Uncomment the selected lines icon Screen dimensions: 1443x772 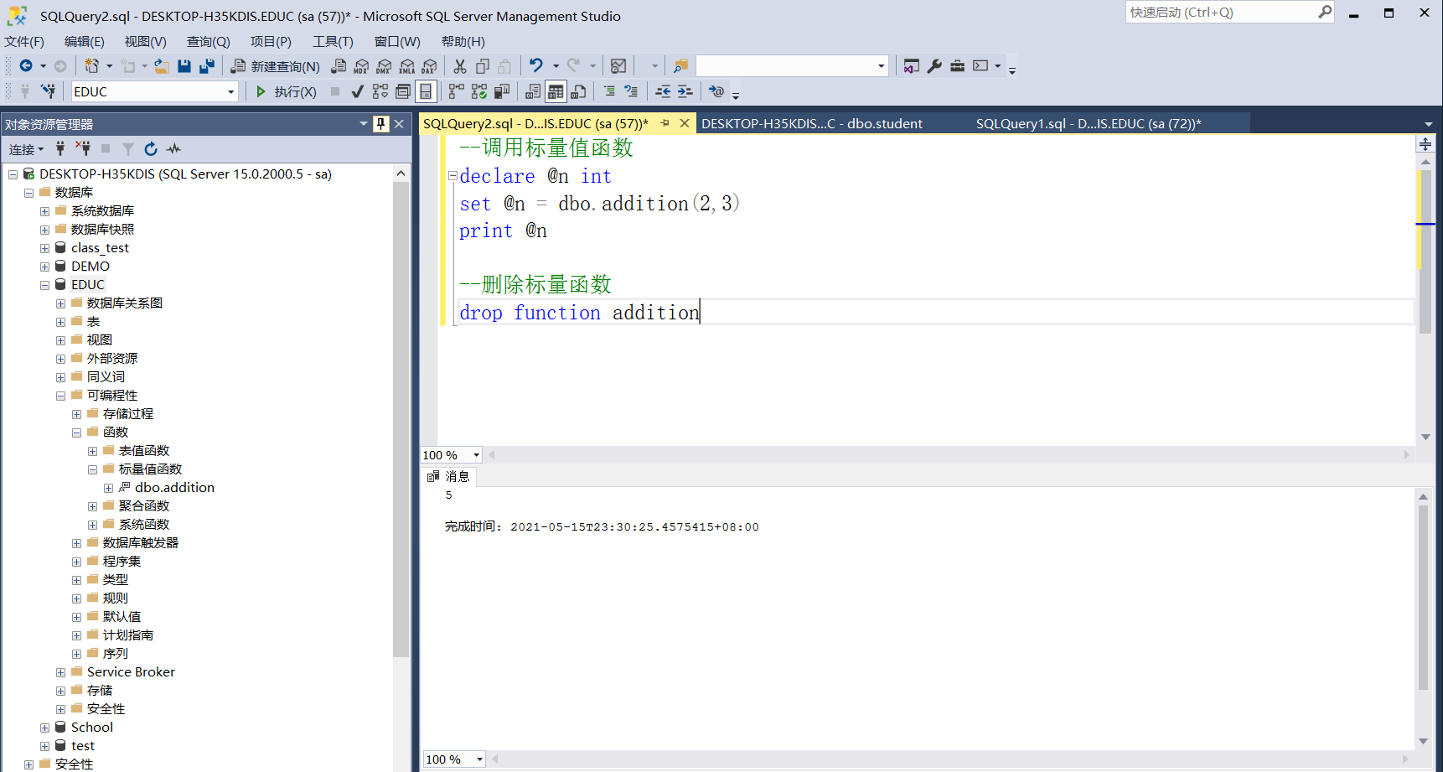[x=631, y=91]
